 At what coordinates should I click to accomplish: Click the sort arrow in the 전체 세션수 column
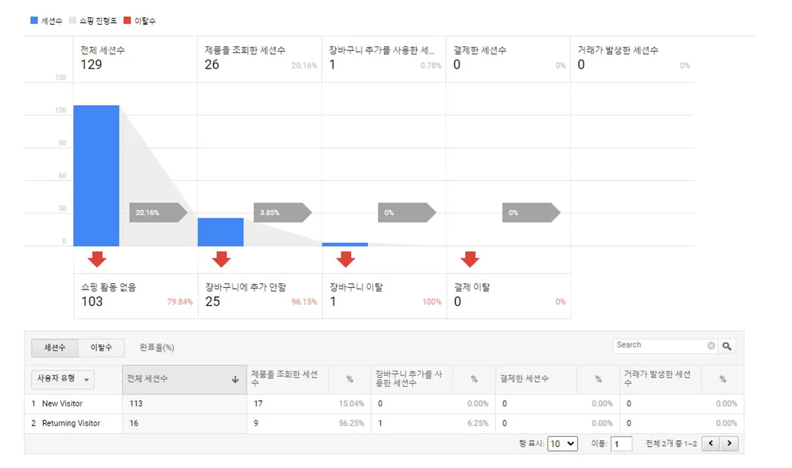click(x=235, y=379)
